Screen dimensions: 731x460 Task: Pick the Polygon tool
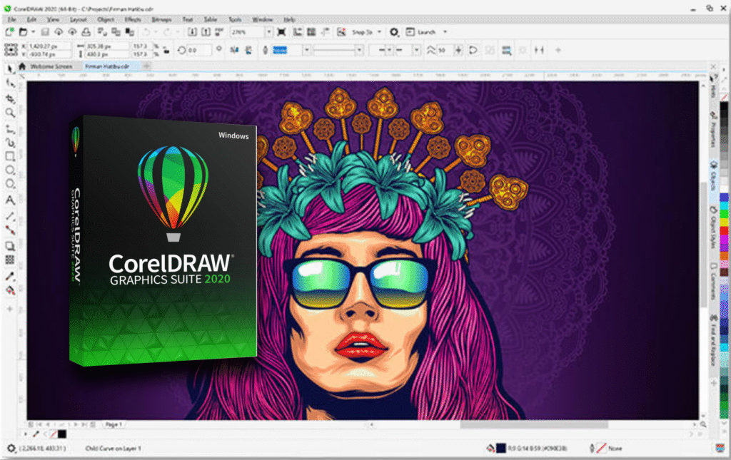tap(10, 185)
